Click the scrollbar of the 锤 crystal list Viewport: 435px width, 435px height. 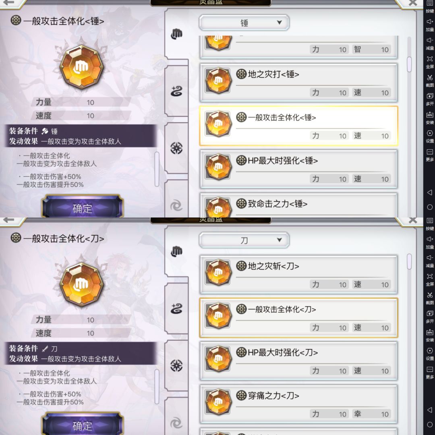(x=409, y=64)
